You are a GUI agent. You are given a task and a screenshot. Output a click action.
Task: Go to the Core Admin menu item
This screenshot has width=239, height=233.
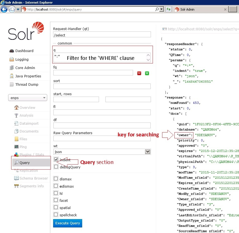(x=25, y=68)
